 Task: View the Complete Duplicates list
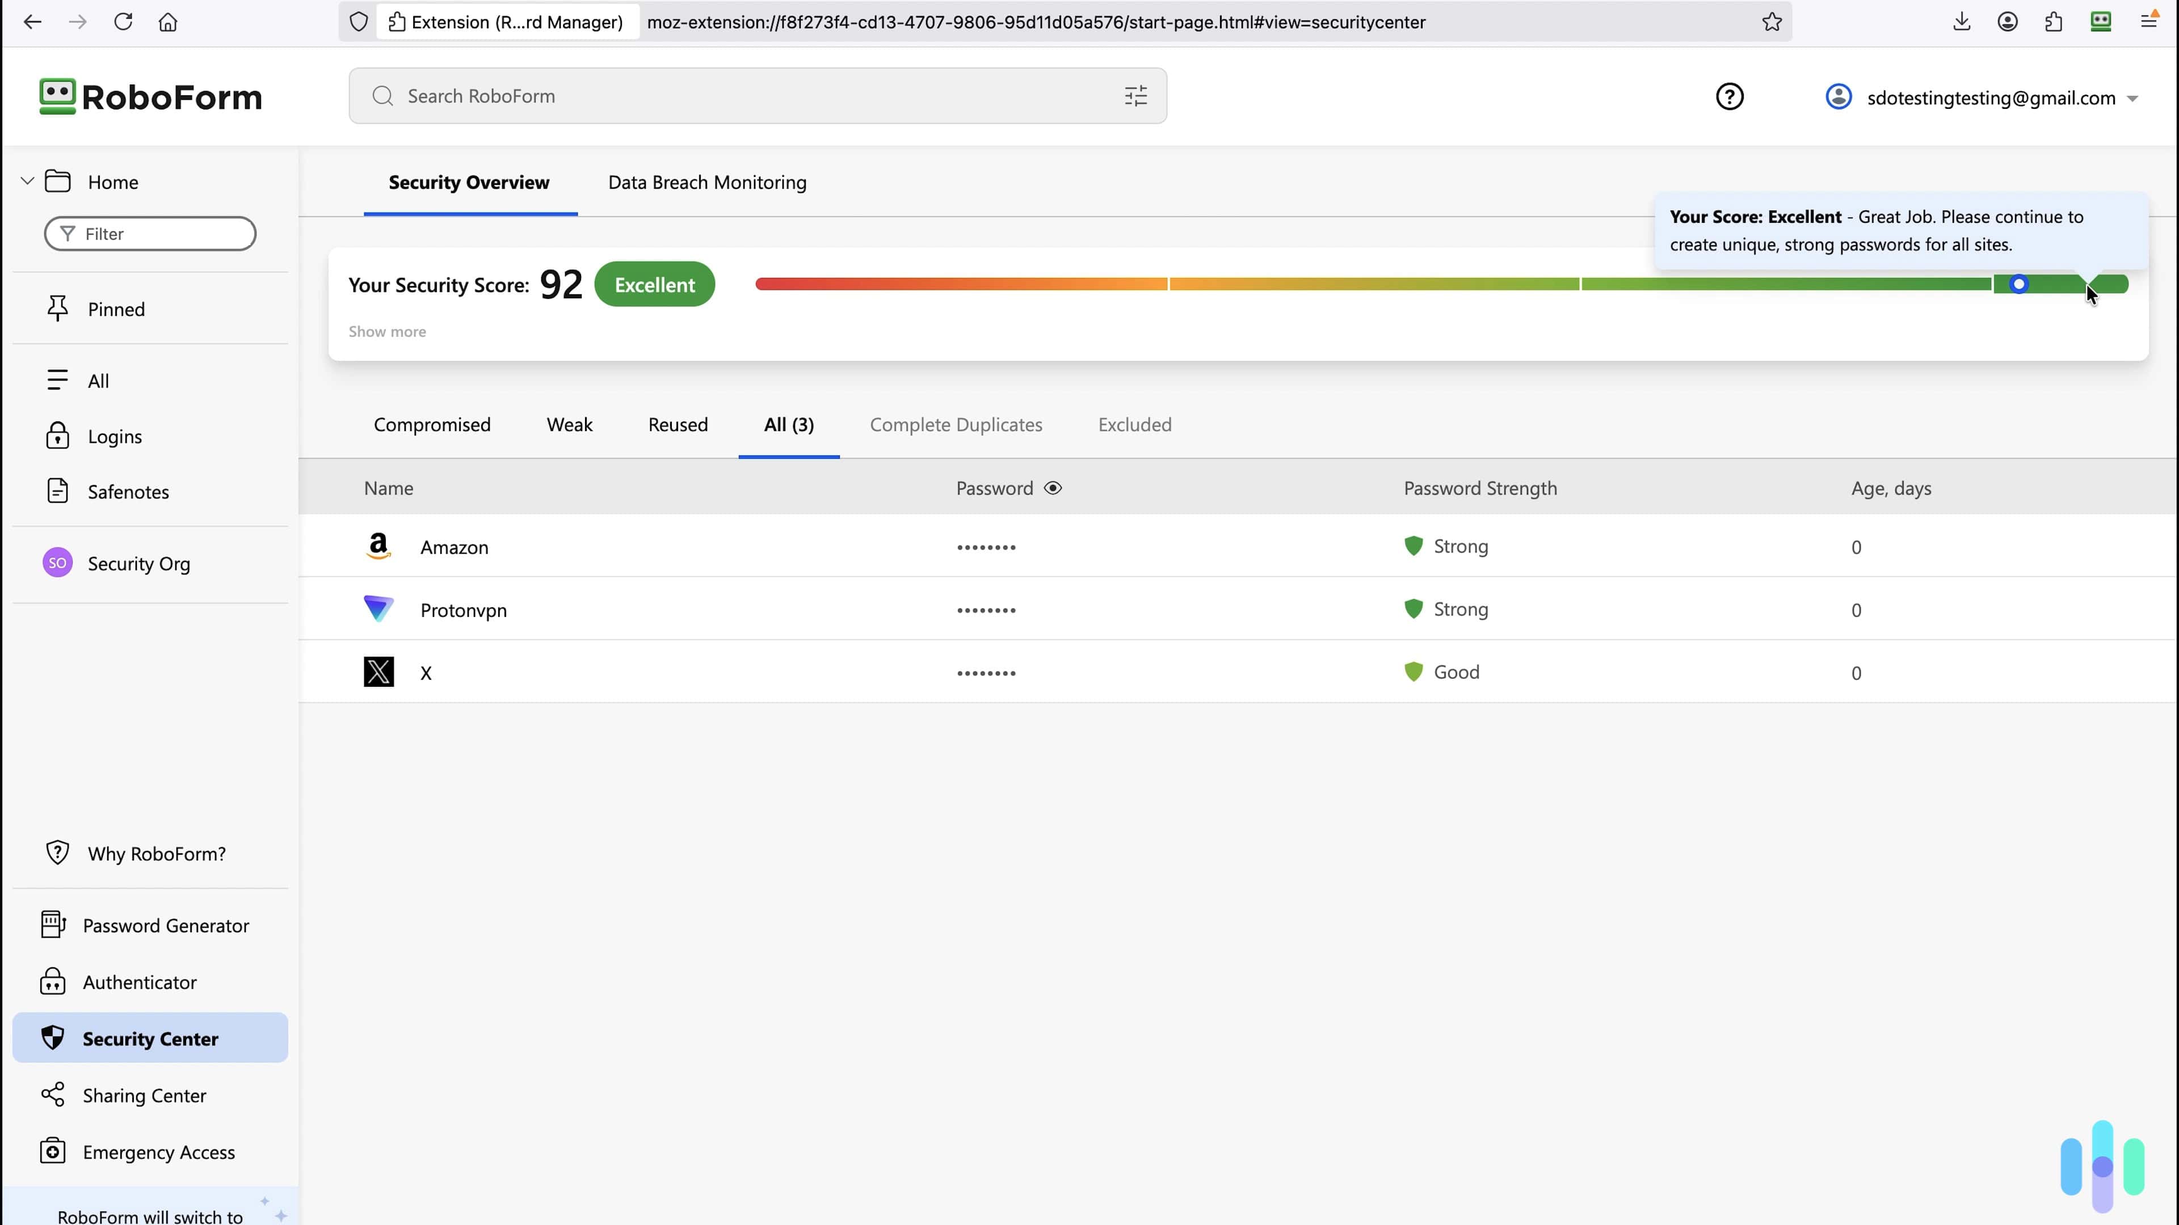[x=956, y=424]
